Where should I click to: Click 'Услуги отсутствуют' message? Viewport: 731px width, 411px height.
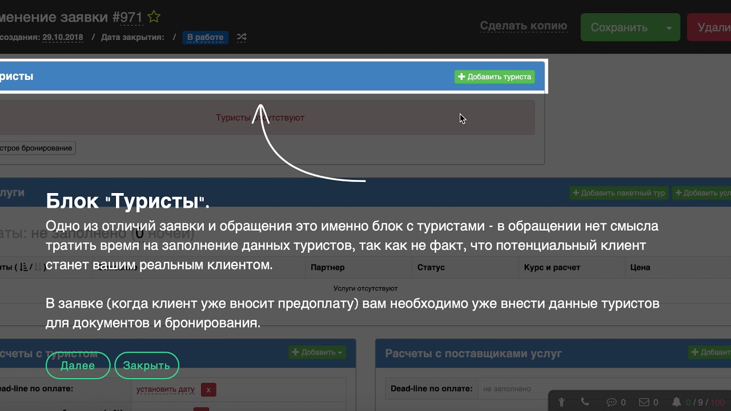pos(365,289)
